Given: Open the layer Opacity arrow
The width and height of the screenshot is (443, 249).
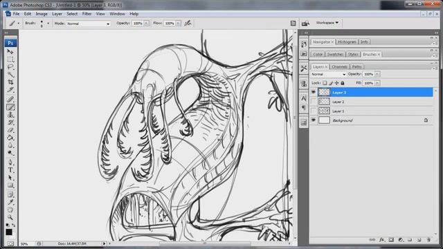Looking at the screenshot, I should pyautogui.click(x=377, y=74).
